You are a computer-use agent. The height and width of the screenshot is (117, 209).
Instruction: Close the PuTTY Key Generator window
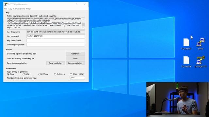tap(84, 4)
